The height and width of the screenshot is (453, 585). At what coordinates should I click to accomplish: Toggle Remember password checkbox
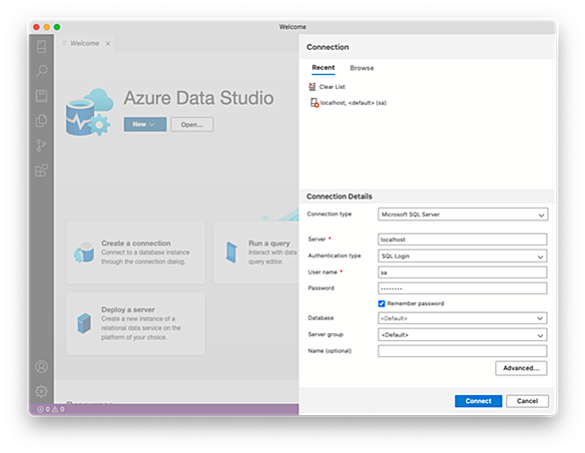click(381, 304)
